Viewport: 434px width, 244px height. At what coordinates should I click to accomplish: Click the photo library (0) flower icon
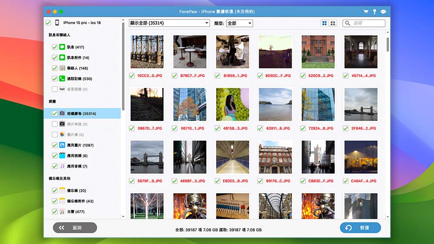coord(62,134)
